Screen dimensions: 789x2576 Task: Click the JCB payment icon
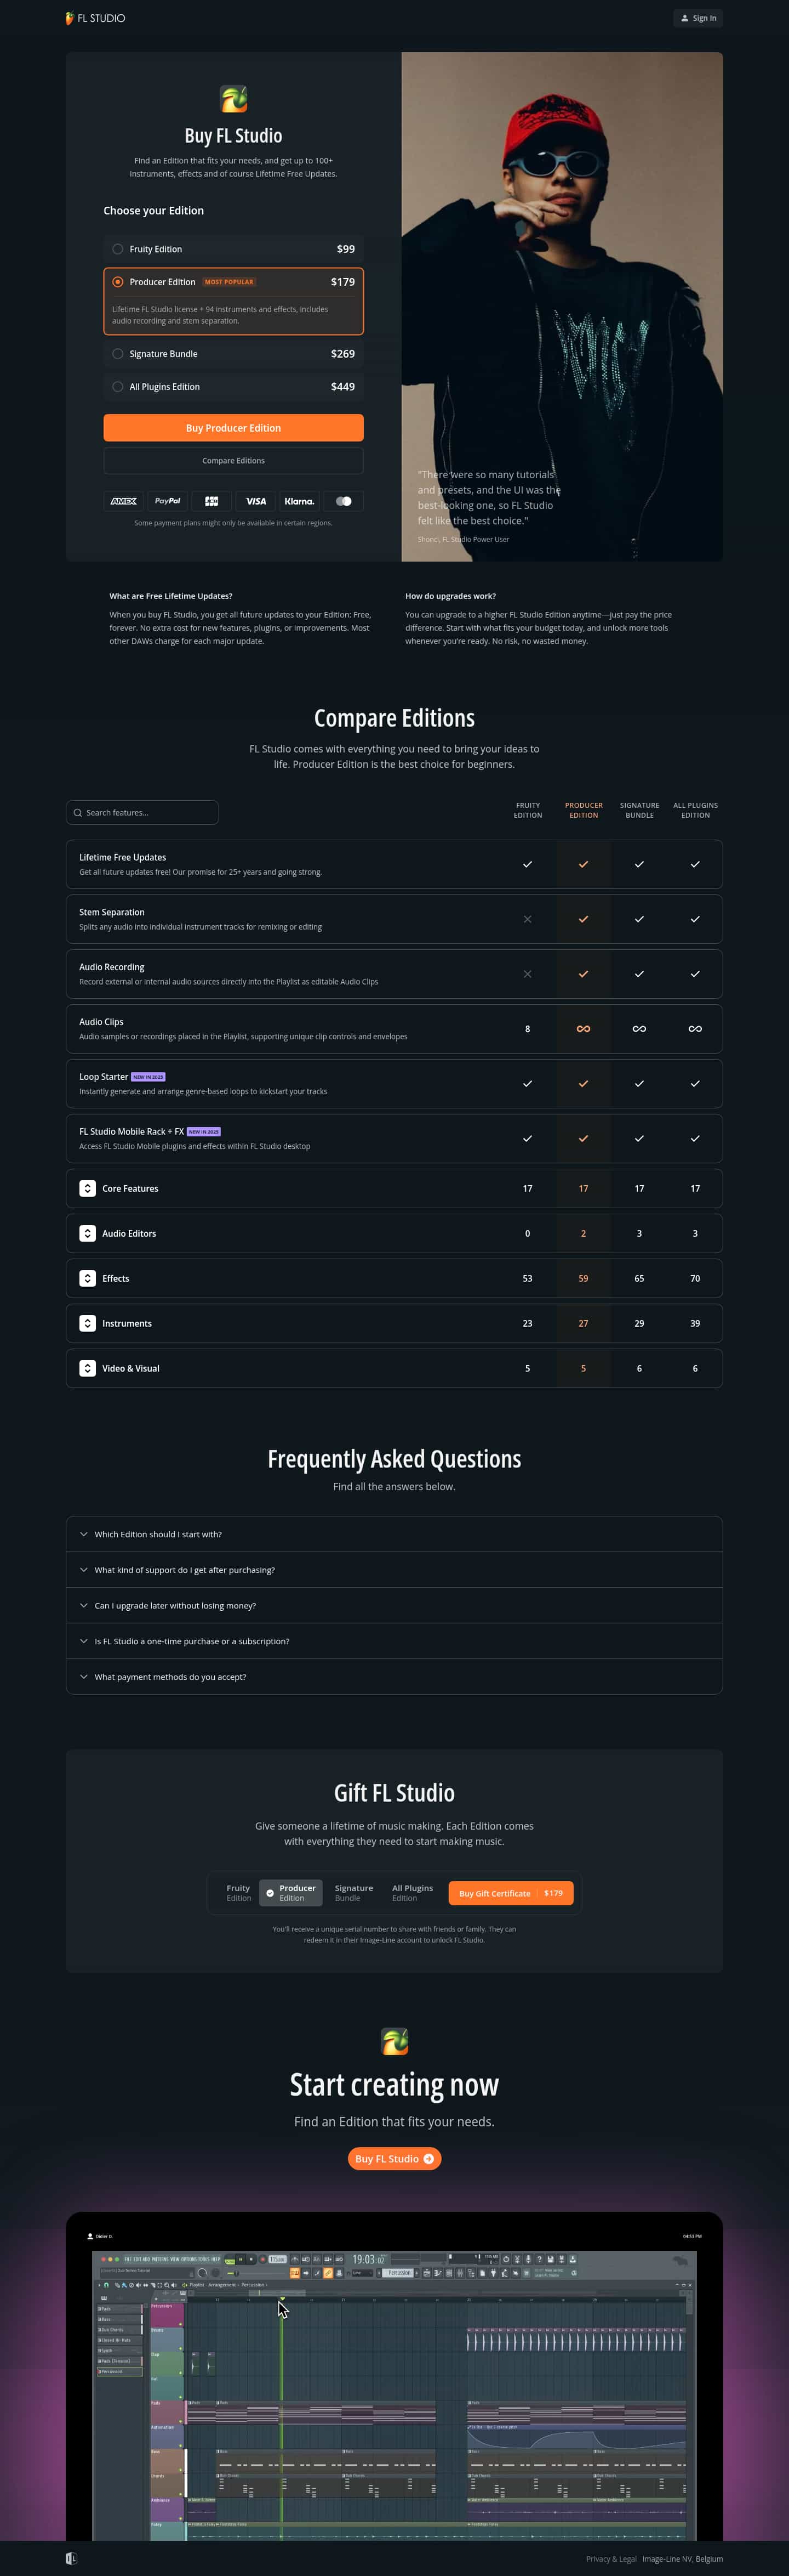pos(211,501)
